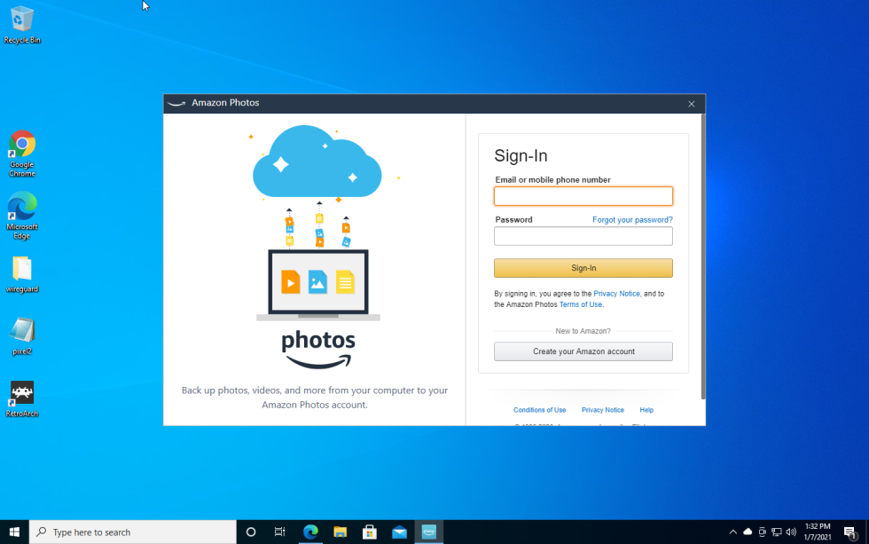Expand the hidden icons in the system tray
The width and height of the screenshot is (869, 544).
pyautogui.click(x=733, y=532)
